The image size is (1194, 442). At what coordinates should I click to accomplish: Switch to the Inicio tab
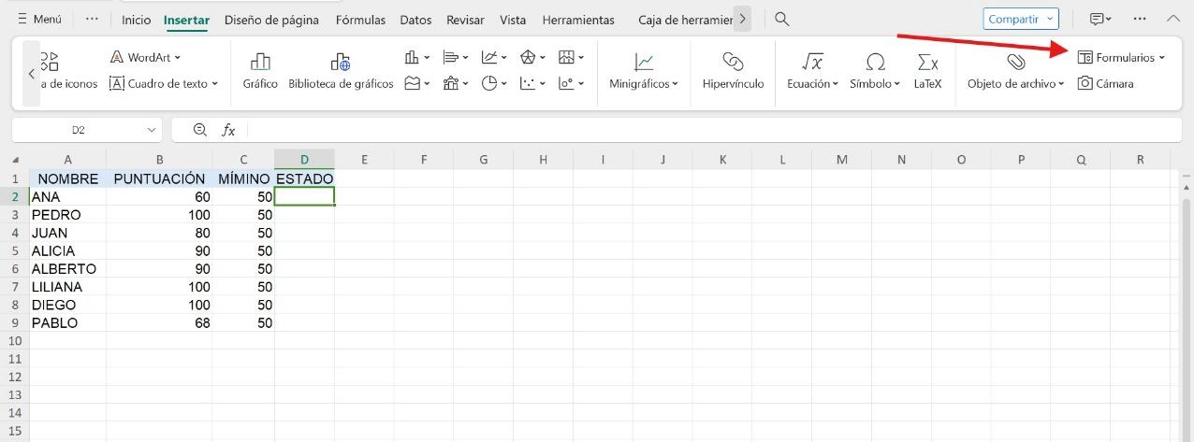(137, 20)
